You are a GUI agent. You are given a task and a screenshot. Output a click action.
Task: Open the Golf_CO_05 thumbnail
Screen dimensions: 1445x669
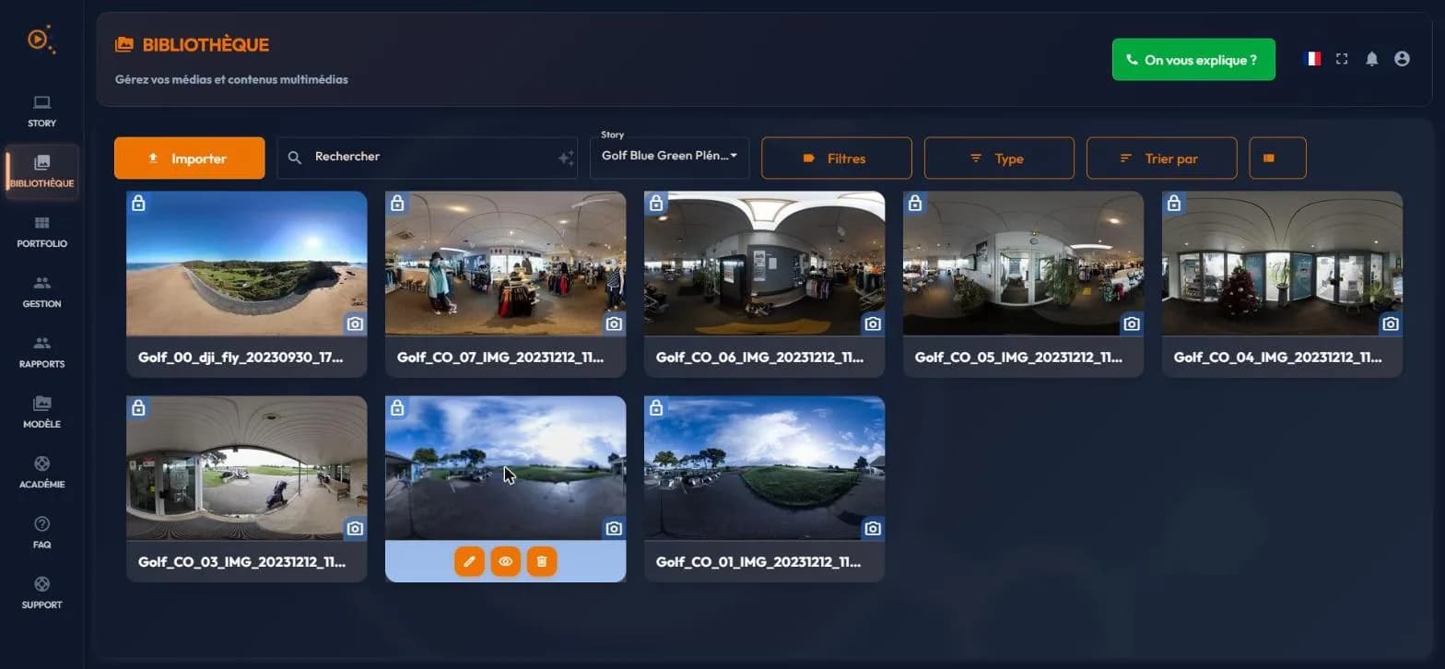[1023, 264]
